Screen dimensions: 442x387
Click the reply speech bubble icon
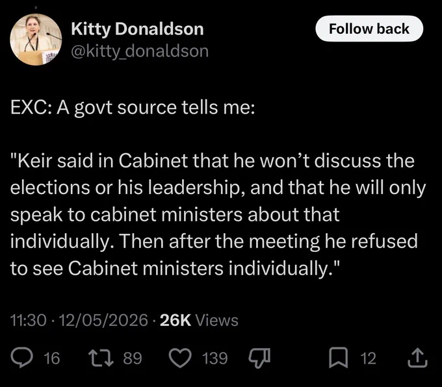pyautogui.click(x=21, y=358)
